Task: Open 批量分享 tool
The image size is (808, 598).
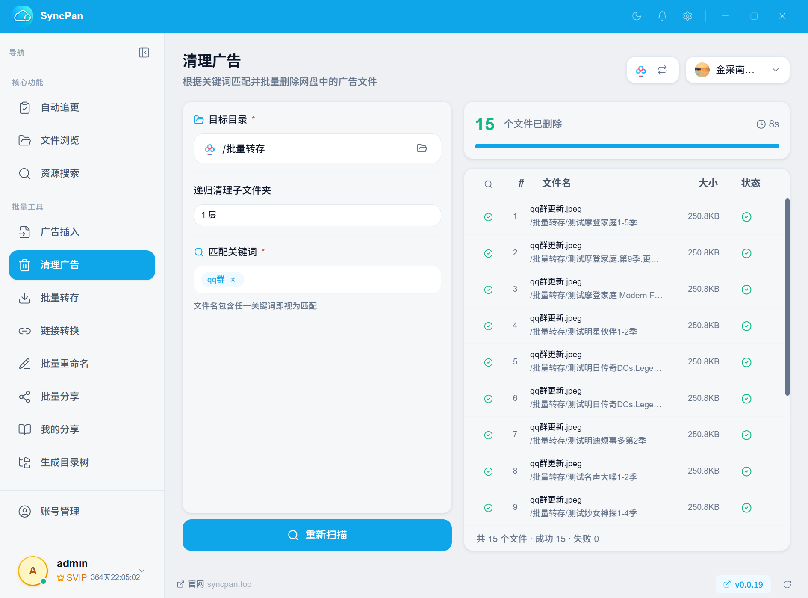Action: (82, 397)
